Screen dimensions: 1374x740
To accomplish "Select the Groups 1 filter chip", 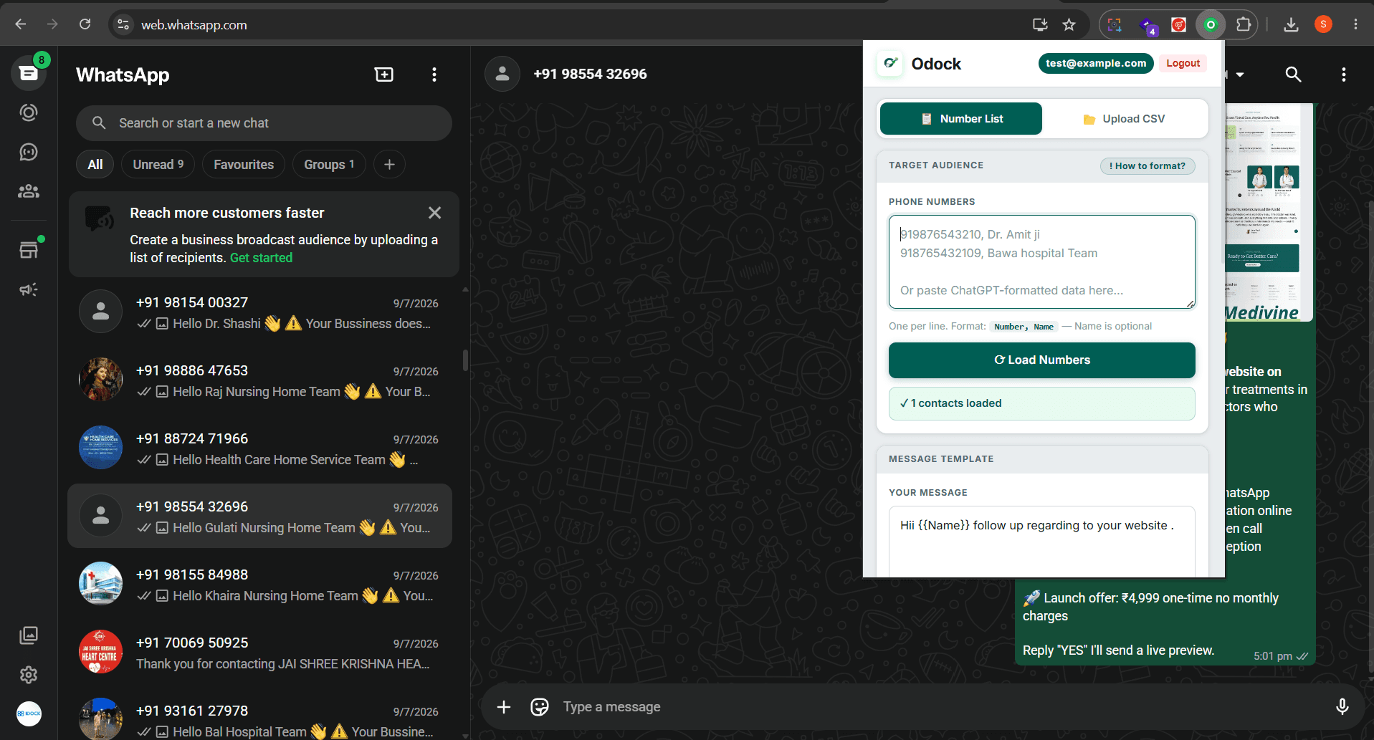I will tap(329, 165).
